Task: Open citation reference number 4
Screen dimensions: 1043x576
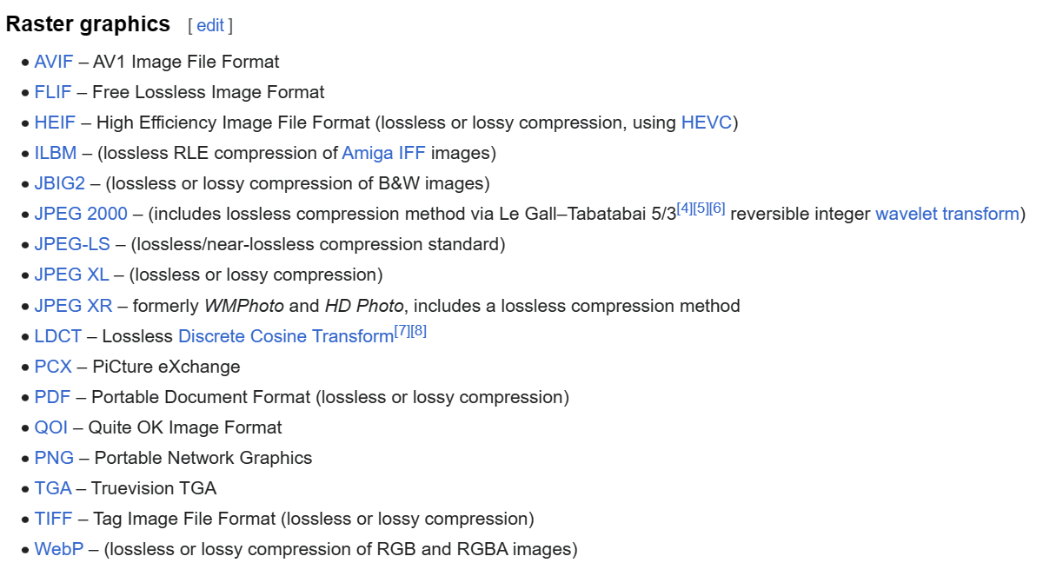Action: tap(685, 209)
